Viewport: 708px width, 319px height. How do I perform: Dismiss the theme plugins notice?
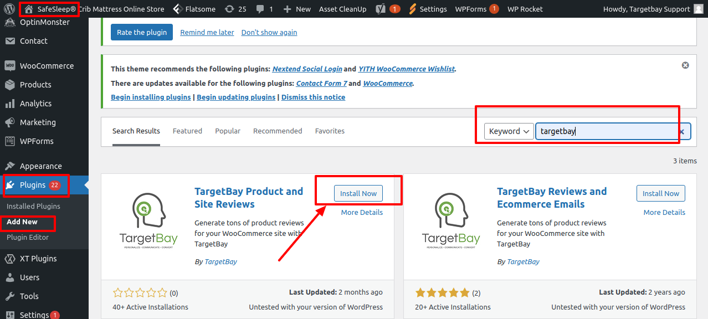pos(685,65)
